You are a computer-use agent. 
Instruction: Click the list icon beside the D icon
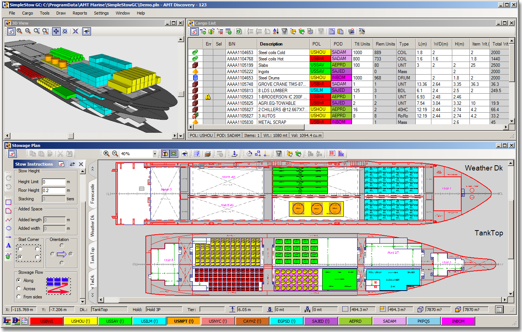coord(25,321)
